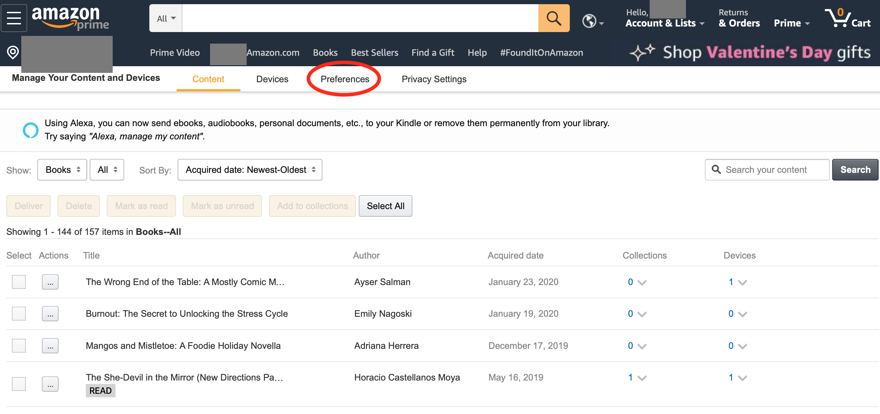Select the checkbox for Mangos and Mistletoe
The image size is (880, 414).
point(18,345)
